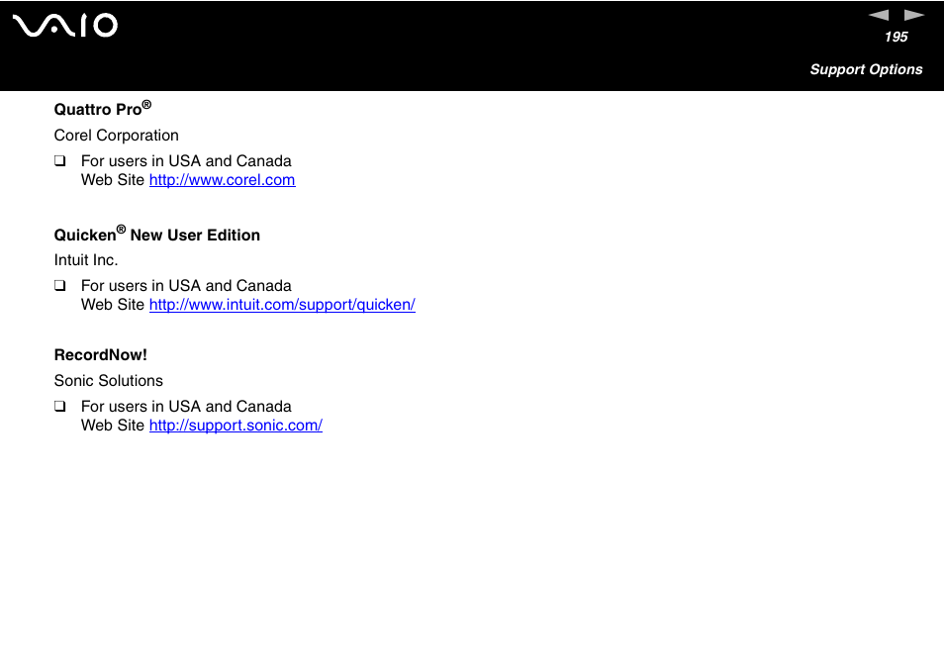
Task: Select the RecordNow! heading
Action: (101, 355)
